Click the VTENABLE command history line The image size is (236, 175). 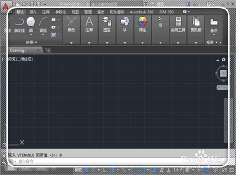click(x=35, y=155)
